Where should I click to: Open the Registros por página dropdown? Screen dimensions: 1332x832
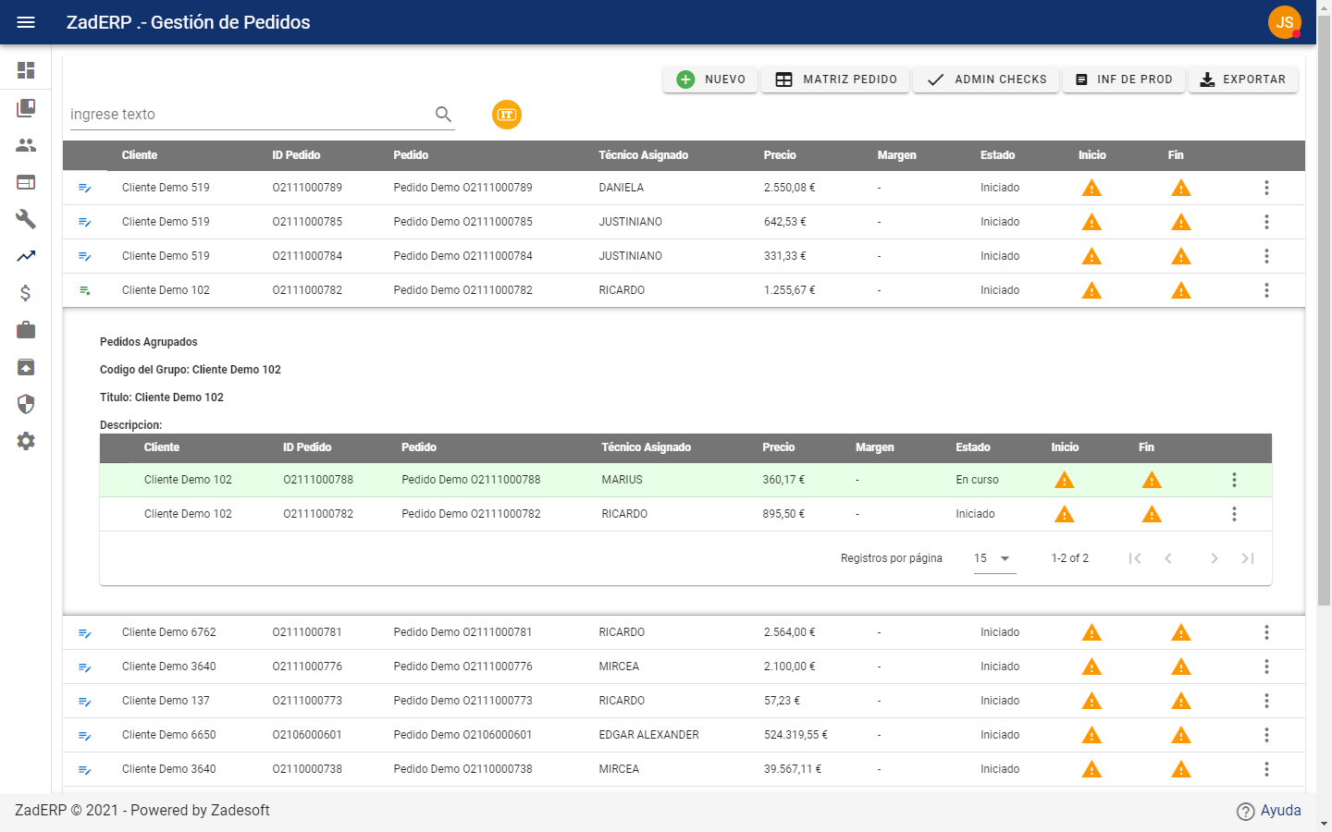point(994,558)
